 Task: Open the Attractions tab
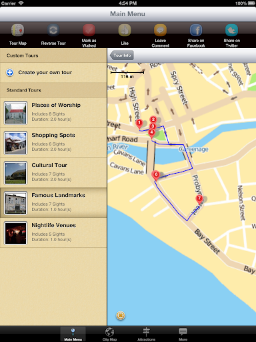tap(146, 334)
